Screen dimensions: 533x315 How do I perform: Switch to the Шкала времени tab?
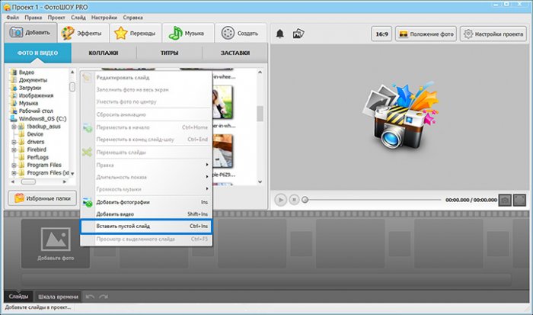(57, 296)
